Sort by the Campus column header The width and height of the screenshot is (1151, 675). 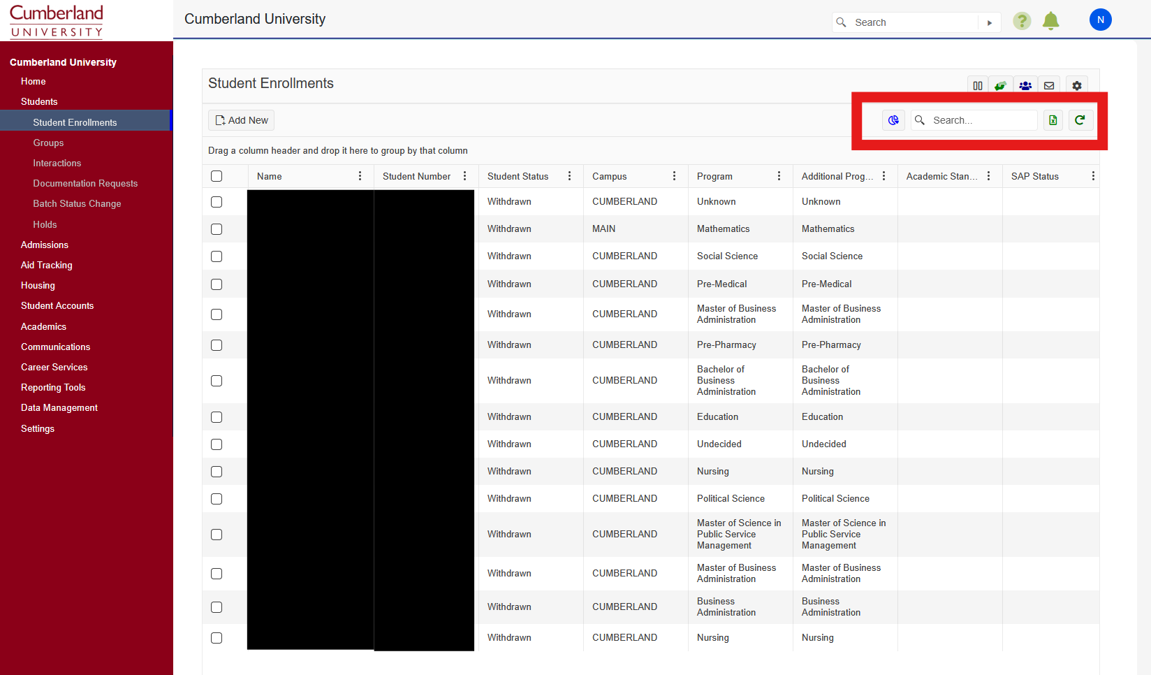tap(610, 176)
